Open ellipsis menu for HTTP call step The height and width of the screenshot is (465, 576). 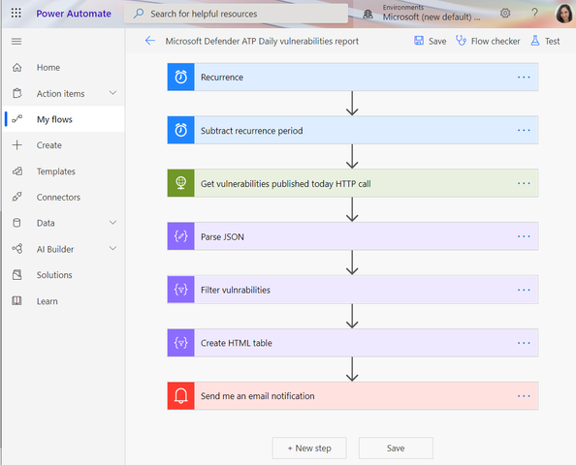click(x=524, y=183)
